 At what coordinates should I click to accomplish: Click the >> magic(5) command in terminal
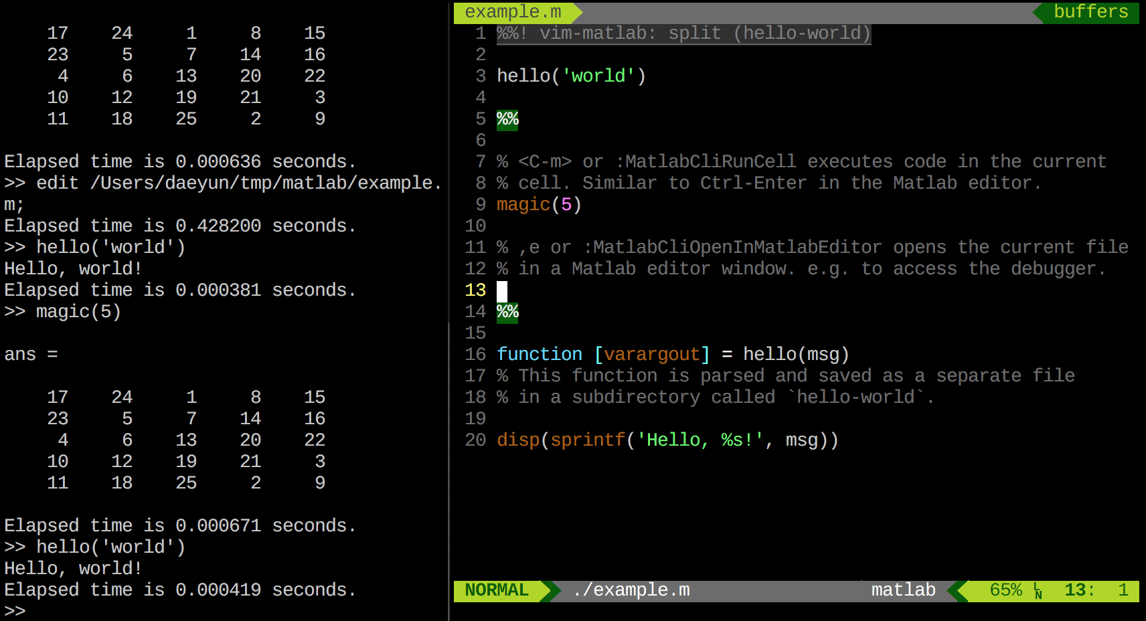click(x=63, y=312)
